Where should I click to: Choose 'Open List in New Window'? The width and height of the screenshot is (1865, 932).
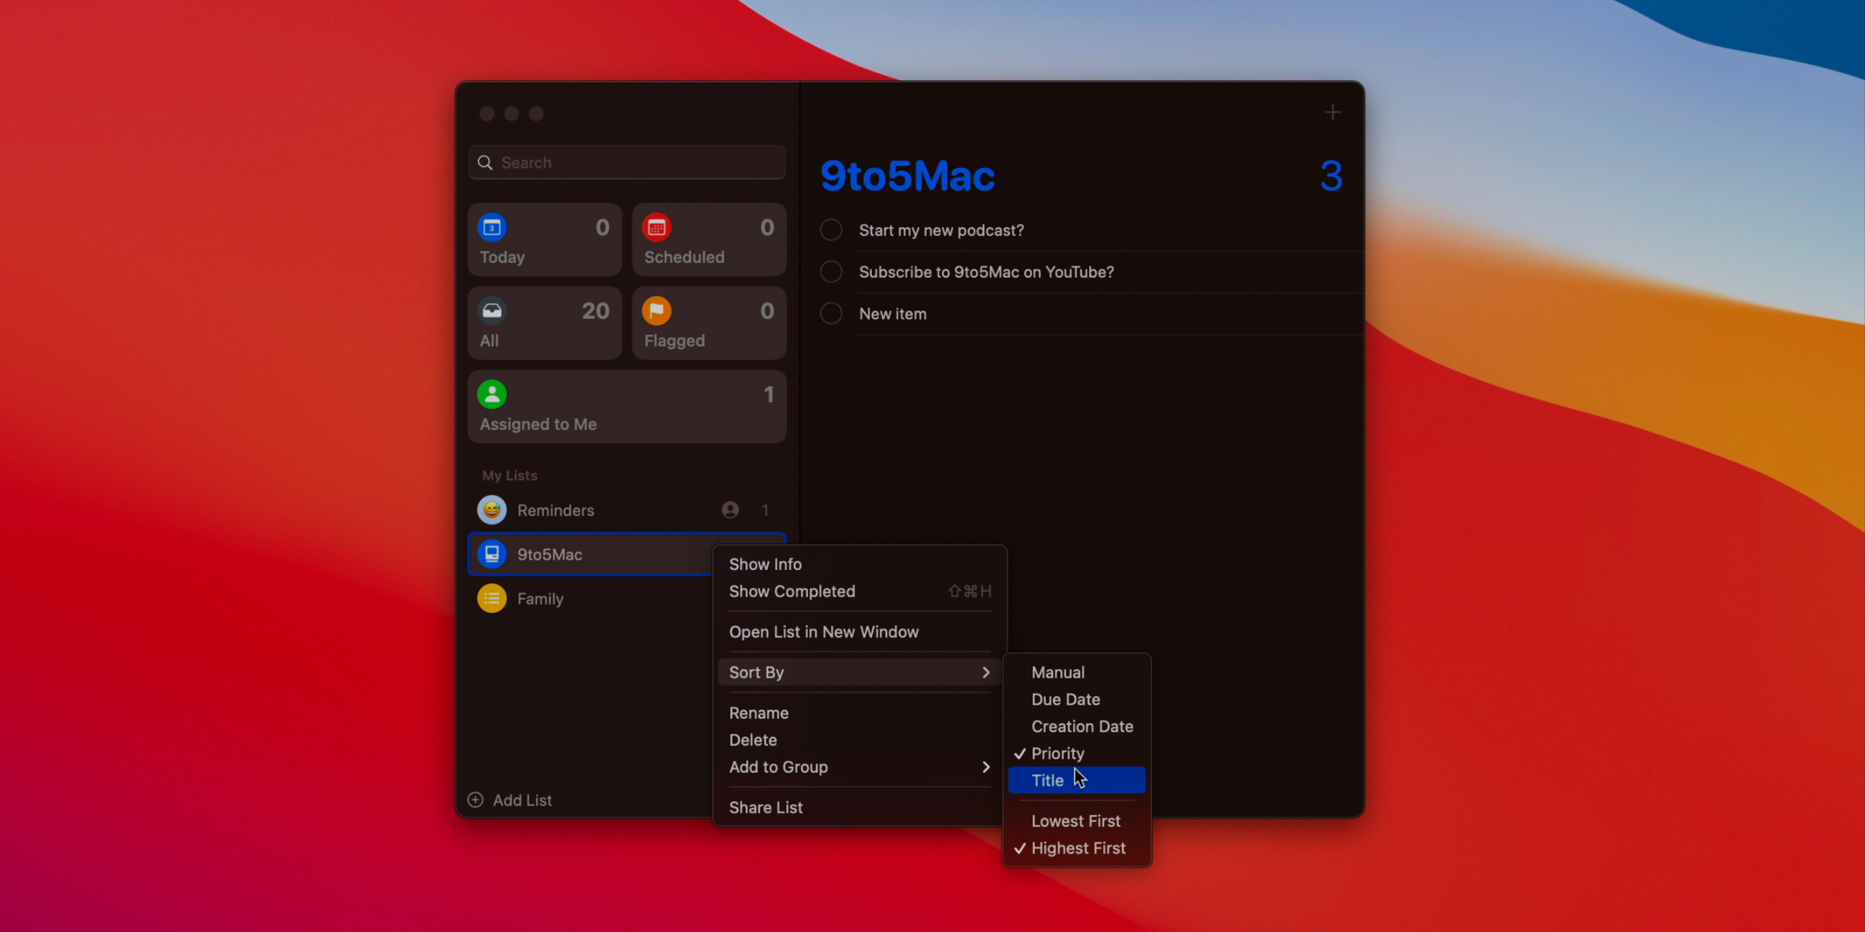(823, 631)
